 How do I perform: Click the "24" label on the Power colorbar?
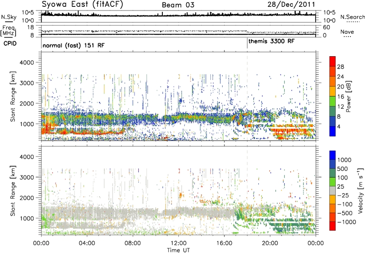[x=340, y=77]
